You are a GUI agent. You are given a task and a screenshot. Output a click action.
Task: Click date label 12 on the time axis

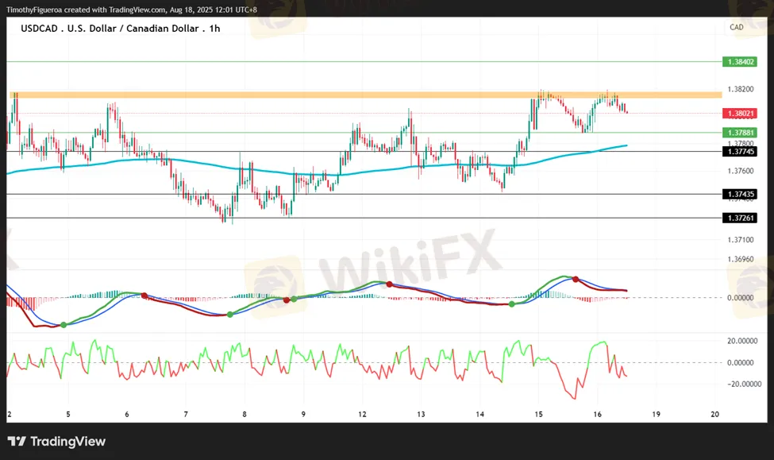coord(362,414)
